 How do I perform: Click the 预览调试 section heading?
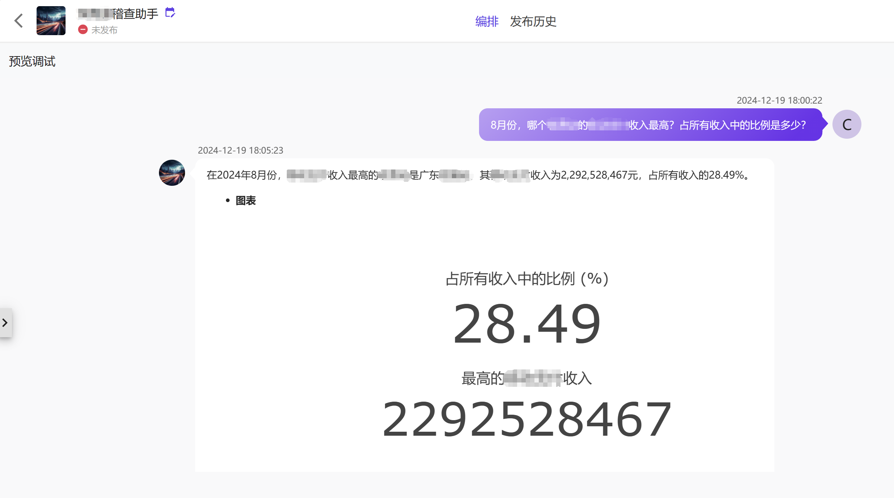point(32,61)
